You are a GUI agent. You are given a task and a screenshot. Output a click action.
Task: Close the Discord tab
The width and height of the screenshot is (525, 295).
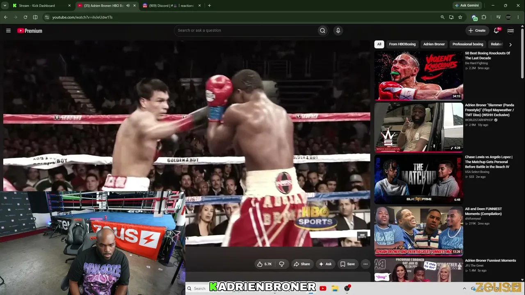(200, 6)
